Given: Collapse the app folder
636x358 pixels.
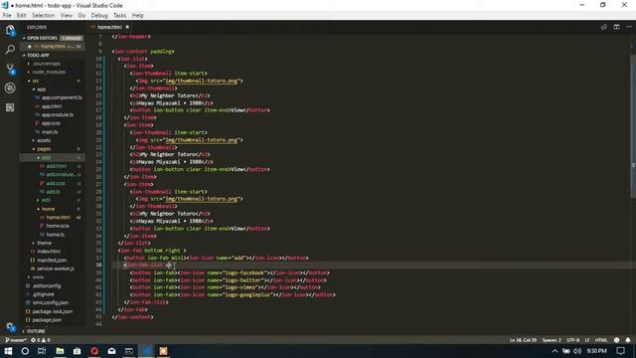Looking at the screenshot, I should tap(42, 89).
